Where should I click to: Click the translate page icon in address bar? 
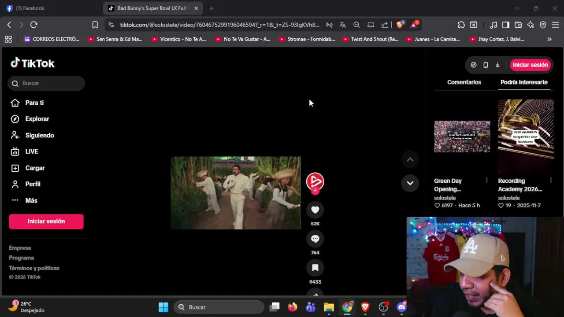click(343, 25)
